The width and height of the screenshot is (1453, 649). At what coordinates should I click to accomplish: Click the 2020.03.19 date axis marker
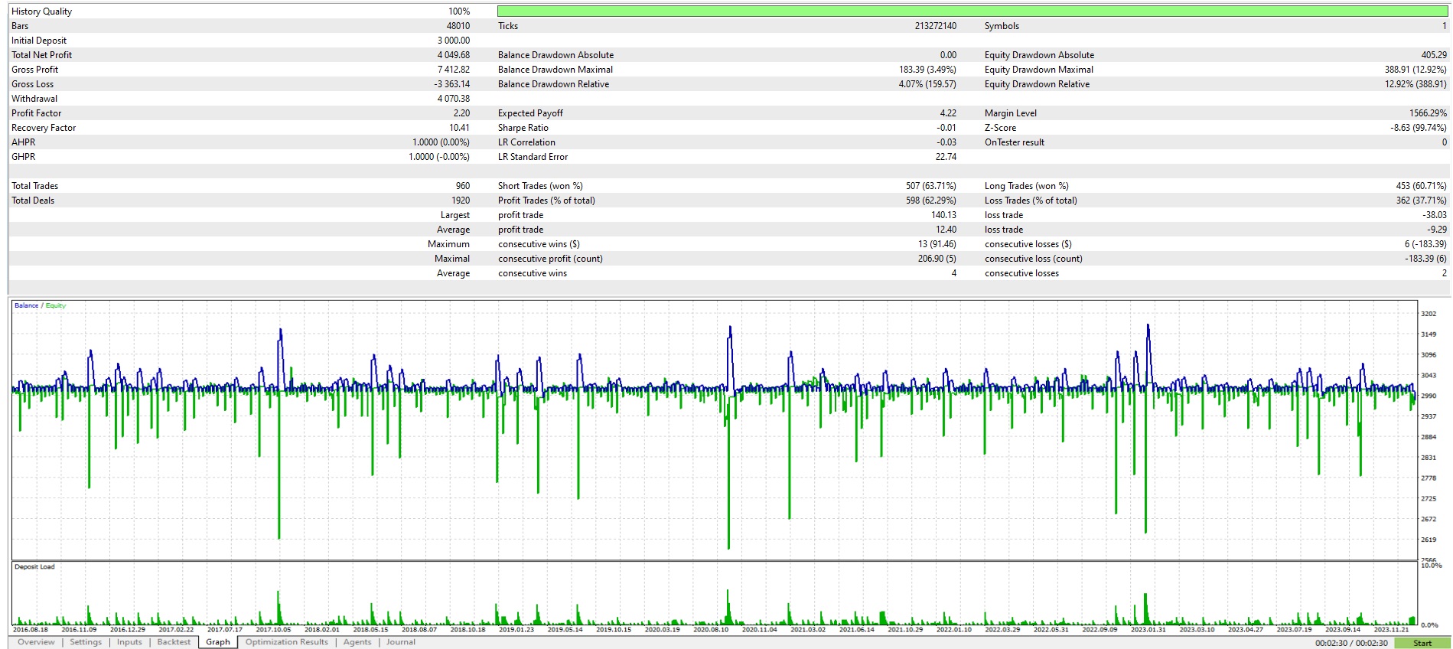click(x=662, y=630)
